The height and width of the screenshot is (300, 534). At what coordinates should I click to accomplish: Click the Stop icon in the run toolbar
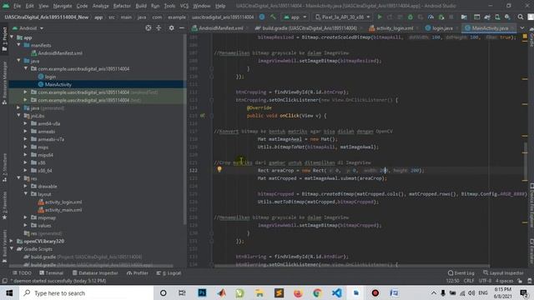(x=451, y=17)
